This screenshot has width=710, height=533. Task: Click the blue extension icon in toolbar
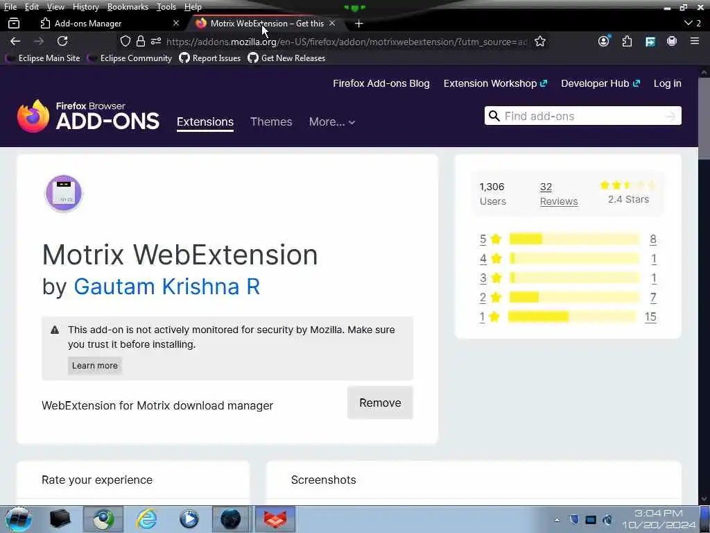click(650, 42)
